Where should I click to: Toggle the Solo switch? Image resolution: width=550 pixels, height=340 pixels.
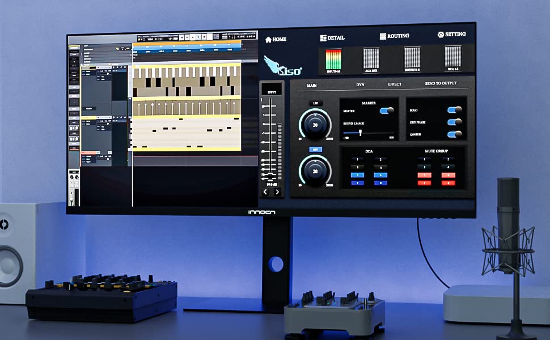pyautogui.click(x=454, y=110)
